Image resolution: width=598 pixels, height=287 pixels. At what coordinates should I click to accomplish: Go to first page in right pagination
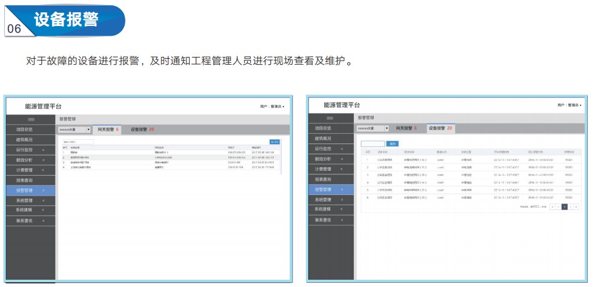[x=552, y=207]
